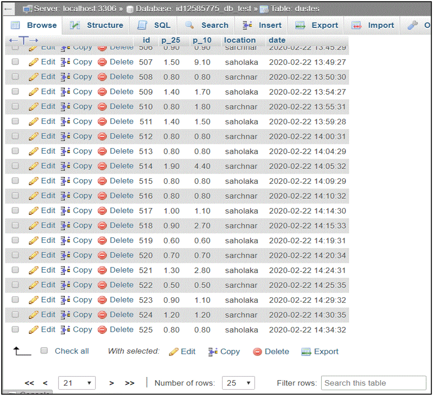This screenshot has height=396, width=433.
Task: Click the server icon in the breadcrumb
Action: click(x=27, y=9)
